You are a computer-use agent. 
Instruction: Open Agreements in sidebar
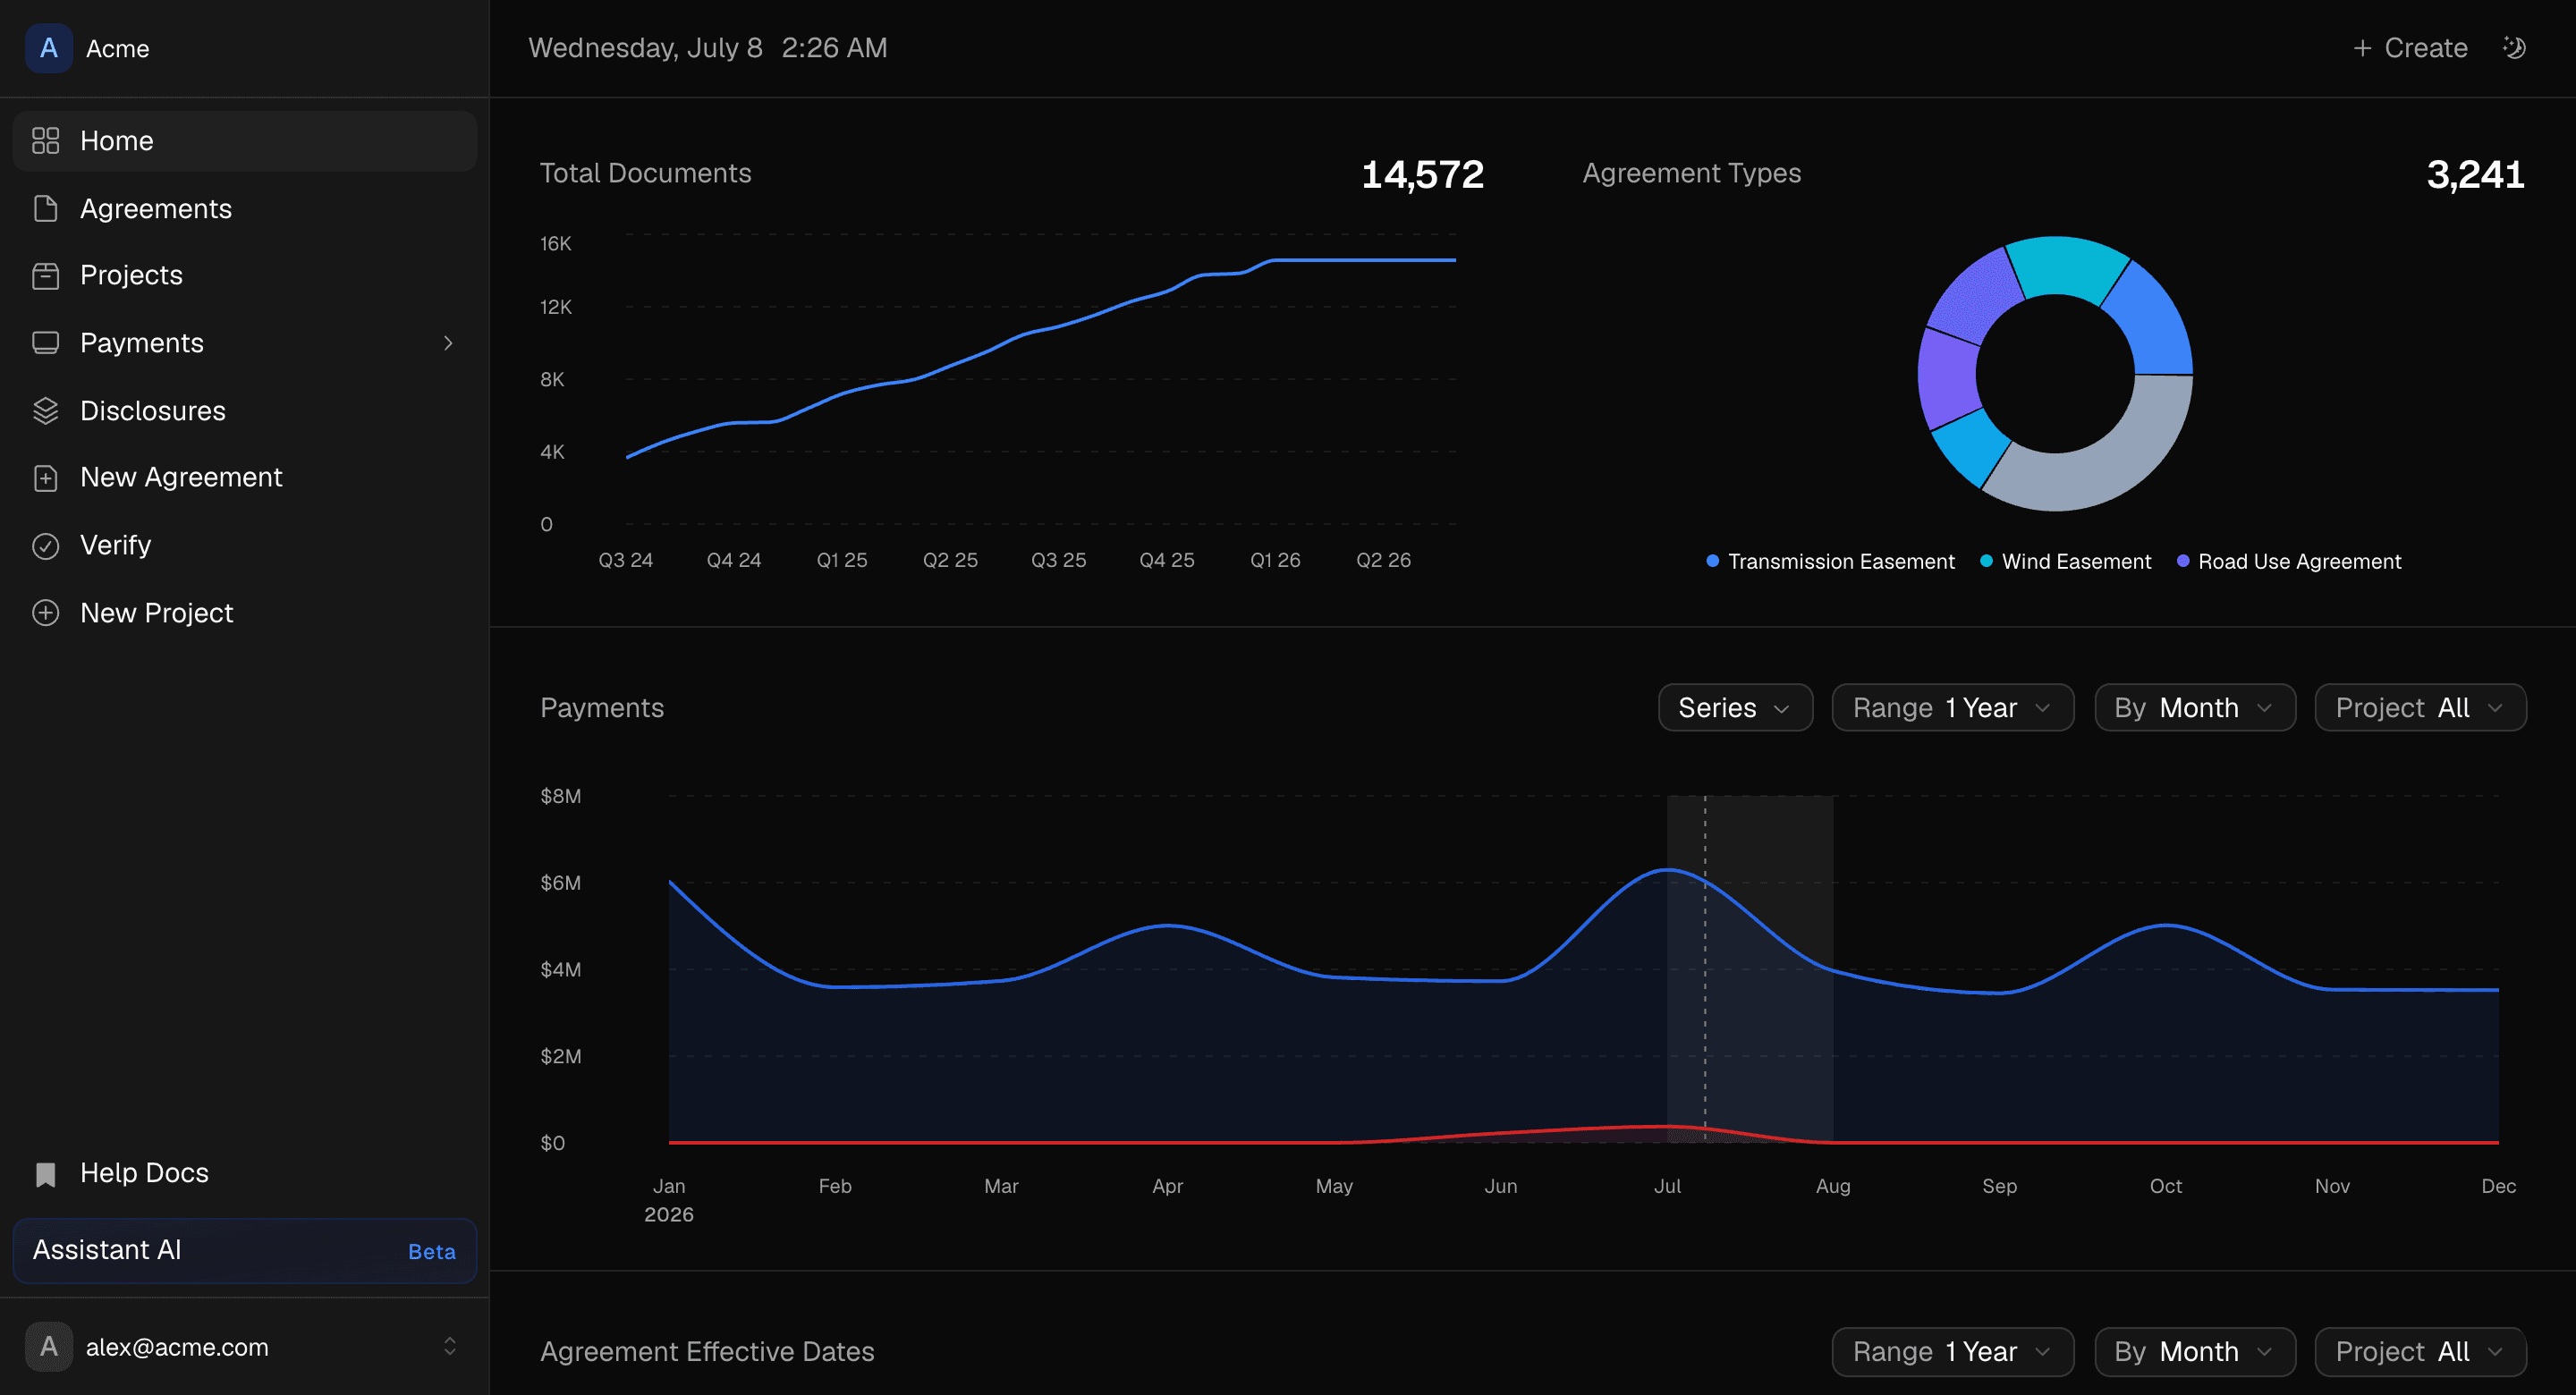245,209
